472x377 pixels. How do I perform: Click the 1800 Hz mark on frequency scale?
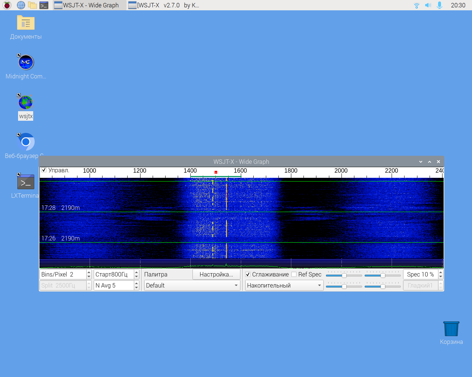pos(291,171)
